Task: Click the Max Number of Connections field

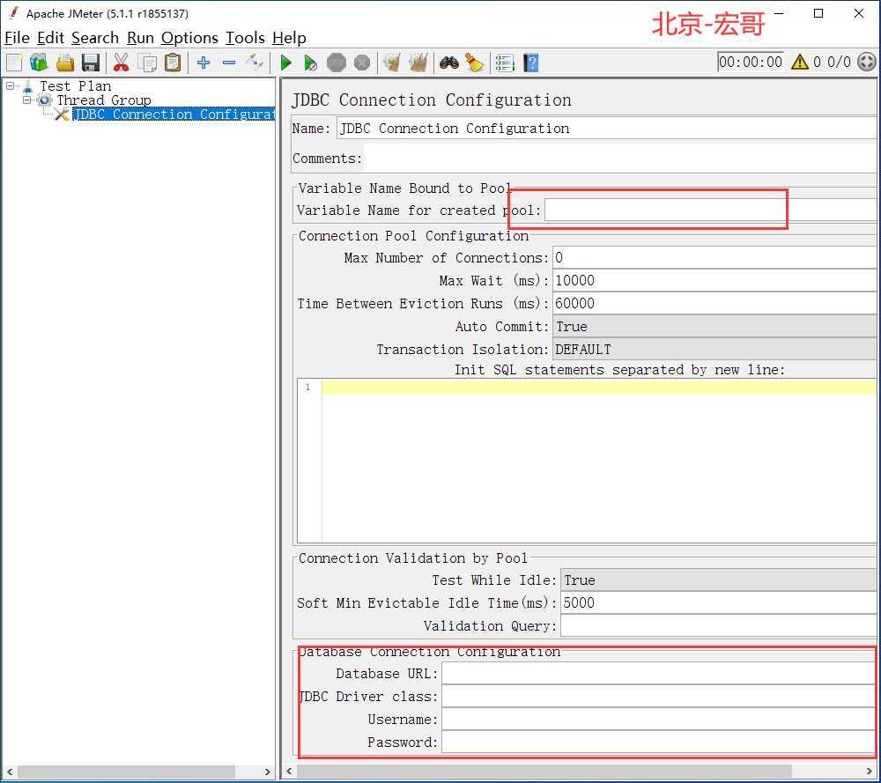Action: pos(714,258)
